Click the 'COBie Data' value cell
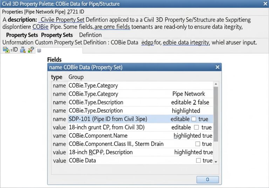 pyautogui.click(x=82, y=160)
